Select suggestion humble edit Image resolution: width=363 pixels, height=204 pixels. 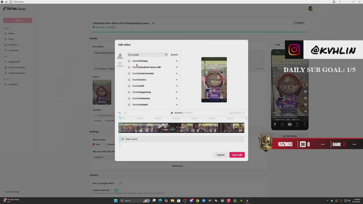(x=138, y=86)
